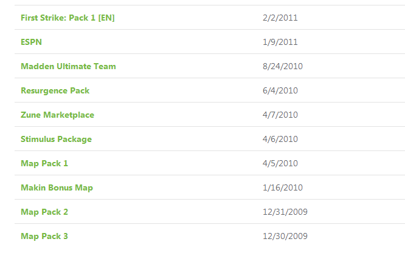Viewport: 405px width, 253px height.
Task: Open the First Strike: Pack 1 [EN] link
Action: coord(67,18)
